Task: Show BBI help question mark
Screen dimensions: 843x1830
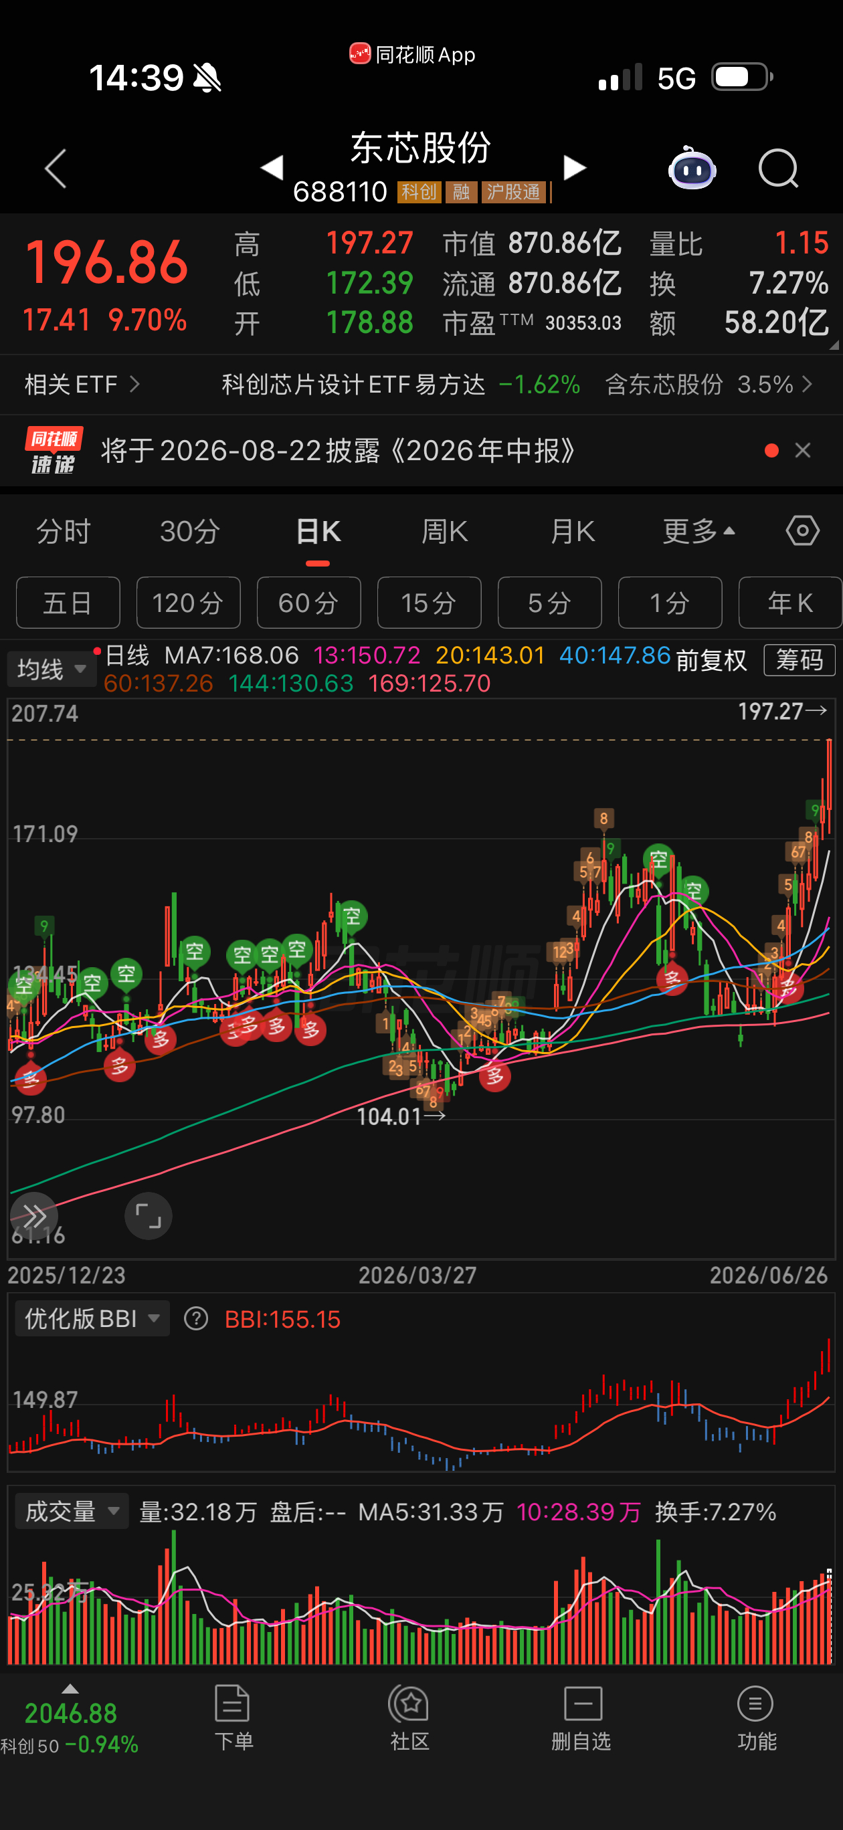Action: 196,1318
